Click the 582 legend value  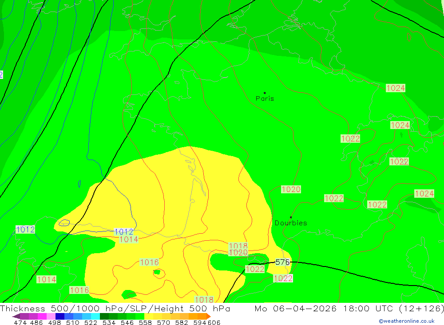pos(182,323)
